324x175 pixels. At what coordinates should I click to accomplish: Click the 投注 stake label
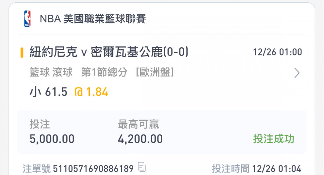(40, 124)
